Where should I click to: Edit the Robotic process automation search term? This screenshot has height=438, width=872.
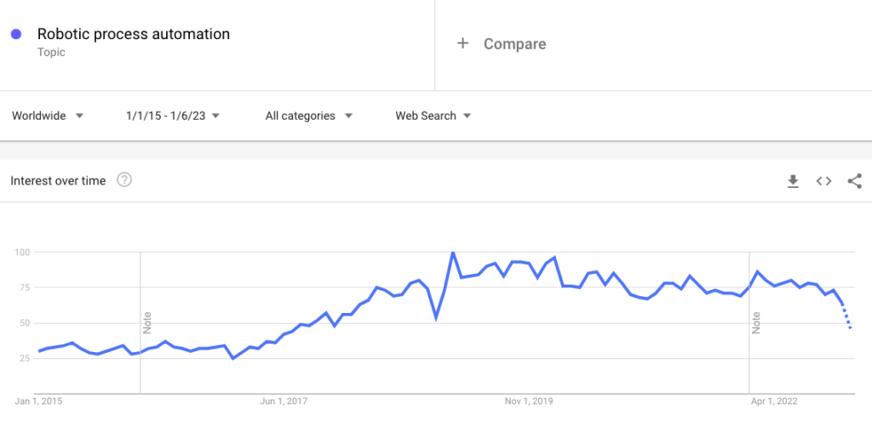(x=134, y=35)
